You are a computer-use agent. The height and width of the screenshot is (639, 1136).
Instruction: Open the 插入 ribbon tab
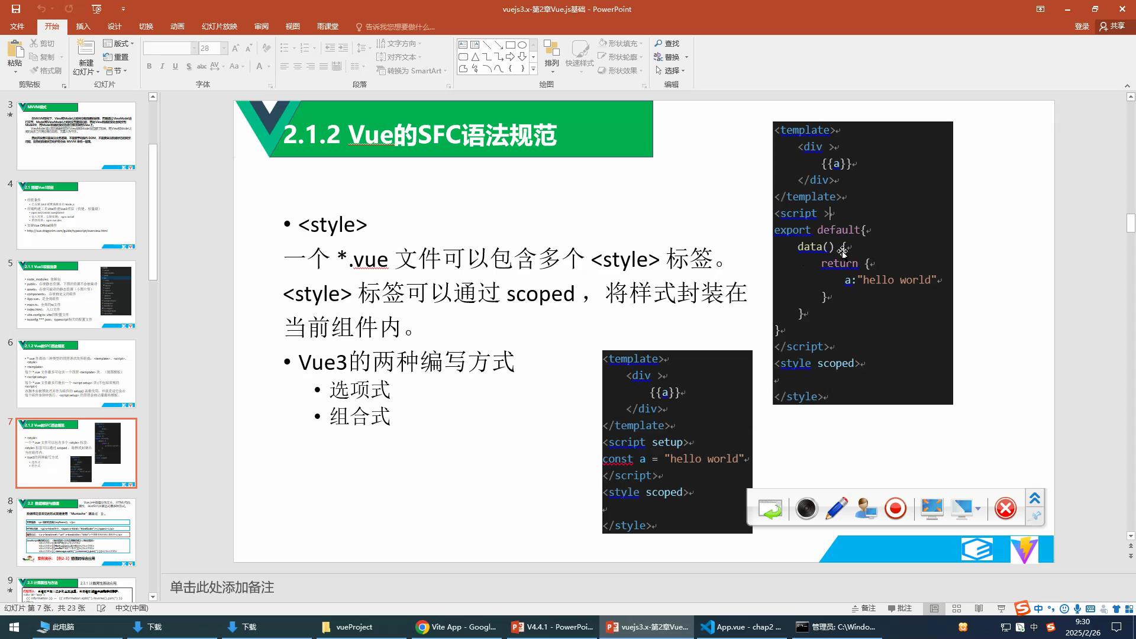point(83,27)
